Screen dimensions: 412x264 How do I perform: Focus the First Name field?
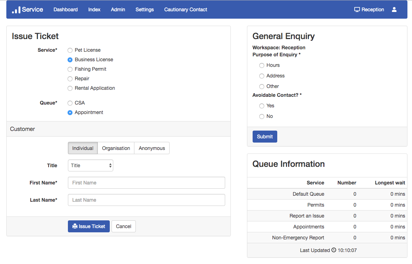[146, 183]
